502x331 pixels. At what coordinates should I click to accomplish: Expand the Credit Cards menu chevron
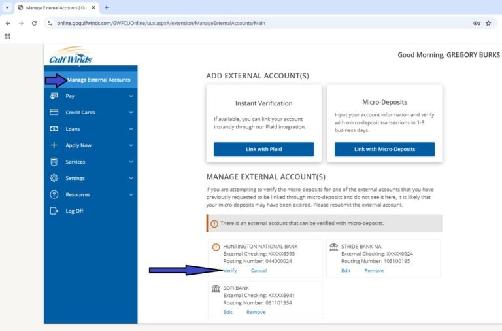pos(131,113)
